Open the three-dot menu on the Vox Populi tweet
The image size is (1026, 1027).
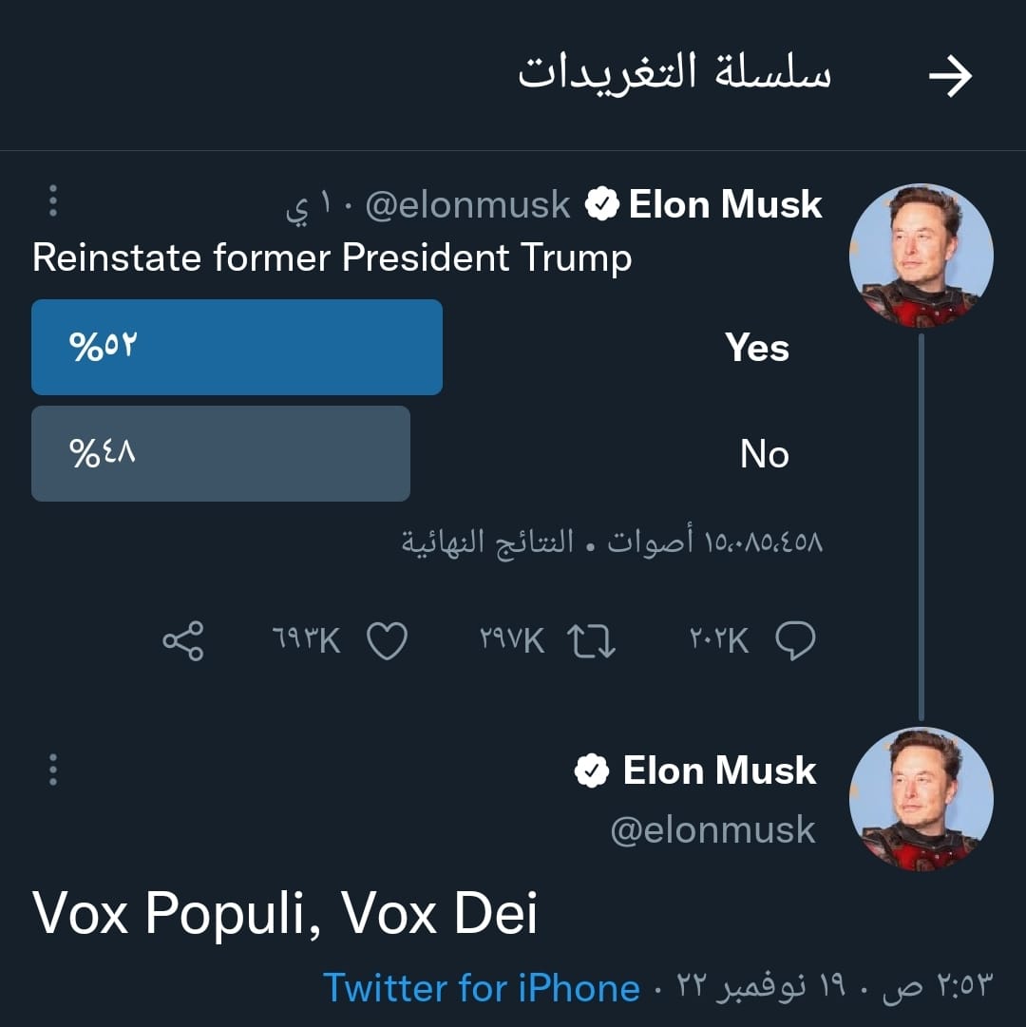pos(53,769)
